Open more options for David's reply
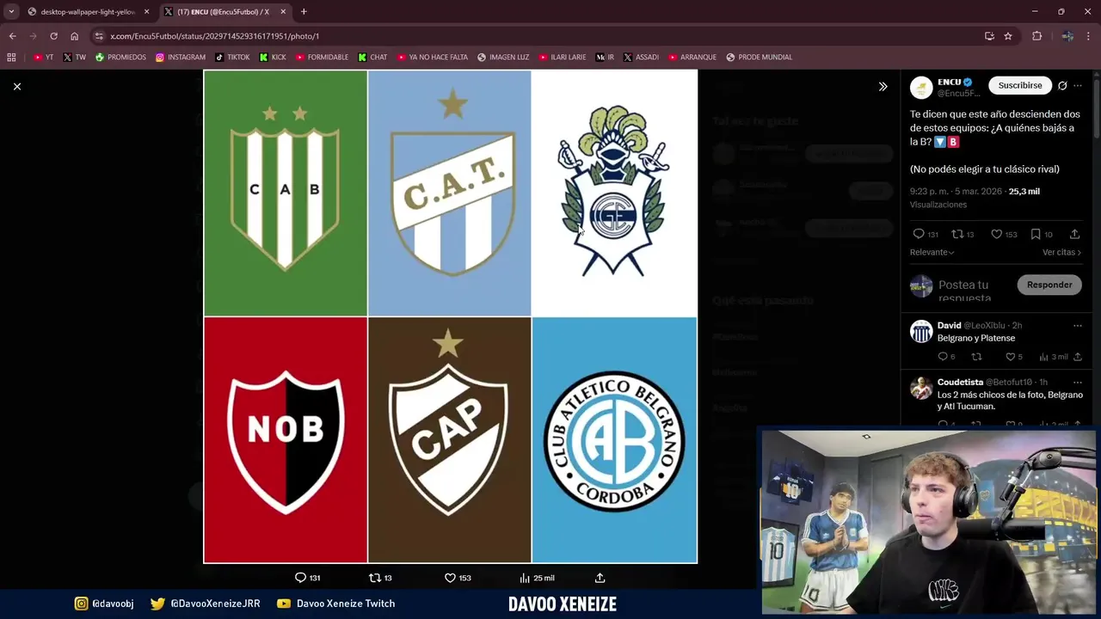Image resolution: width=1101 pixels, height=619 pixels. [x=1077, y=326]
